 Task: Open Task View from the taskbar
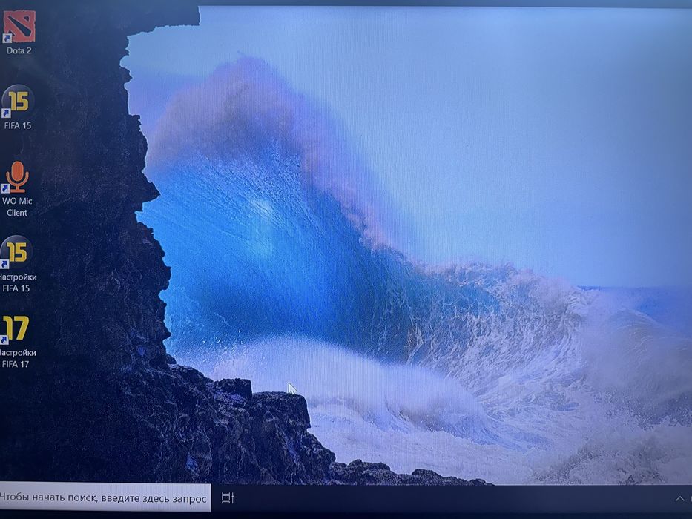(227, 497)
